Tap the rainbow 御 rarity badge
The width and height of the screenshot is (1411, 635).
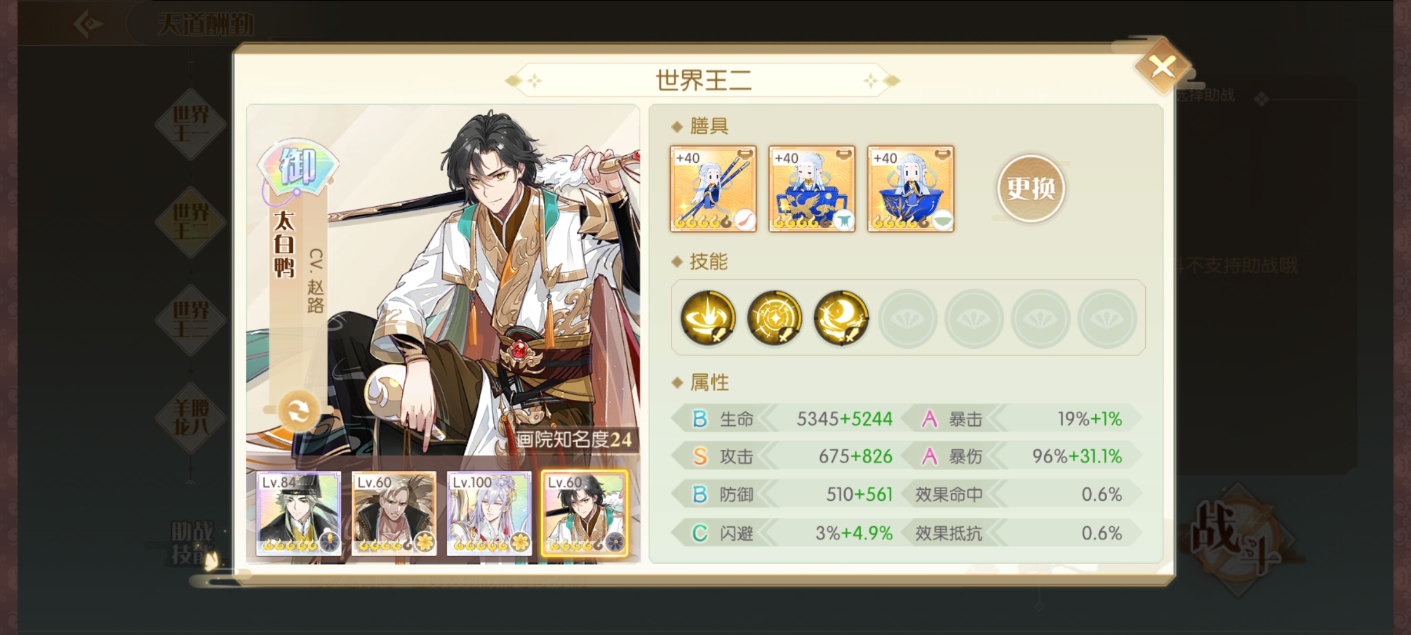coord(298,166)
